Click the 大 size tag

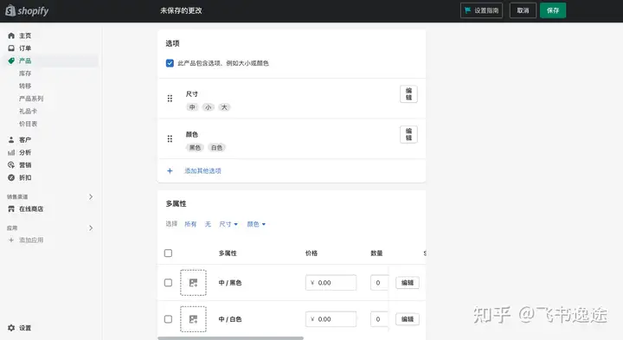(224, 107)
